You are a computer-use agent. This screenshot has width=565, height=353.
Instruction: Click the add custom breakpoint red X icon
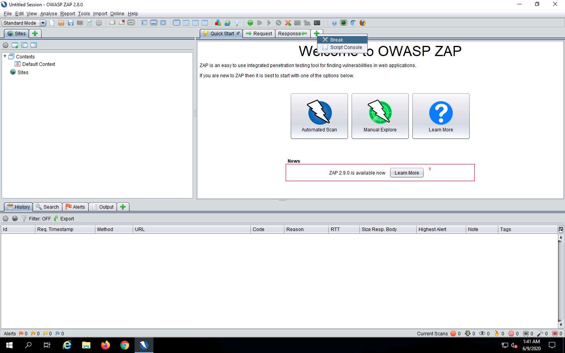click(x=288, y=23)
